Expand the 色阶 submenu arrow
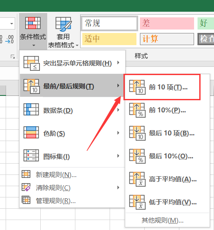The image size is (214, 230). (118, 133)
